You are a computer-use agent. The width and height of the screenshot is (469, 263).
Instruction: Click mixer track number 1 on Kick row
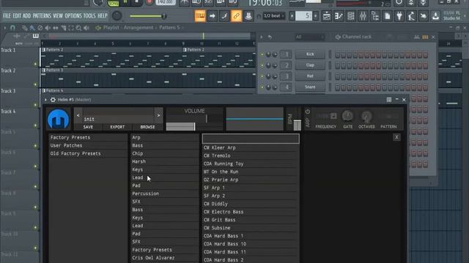287,54
